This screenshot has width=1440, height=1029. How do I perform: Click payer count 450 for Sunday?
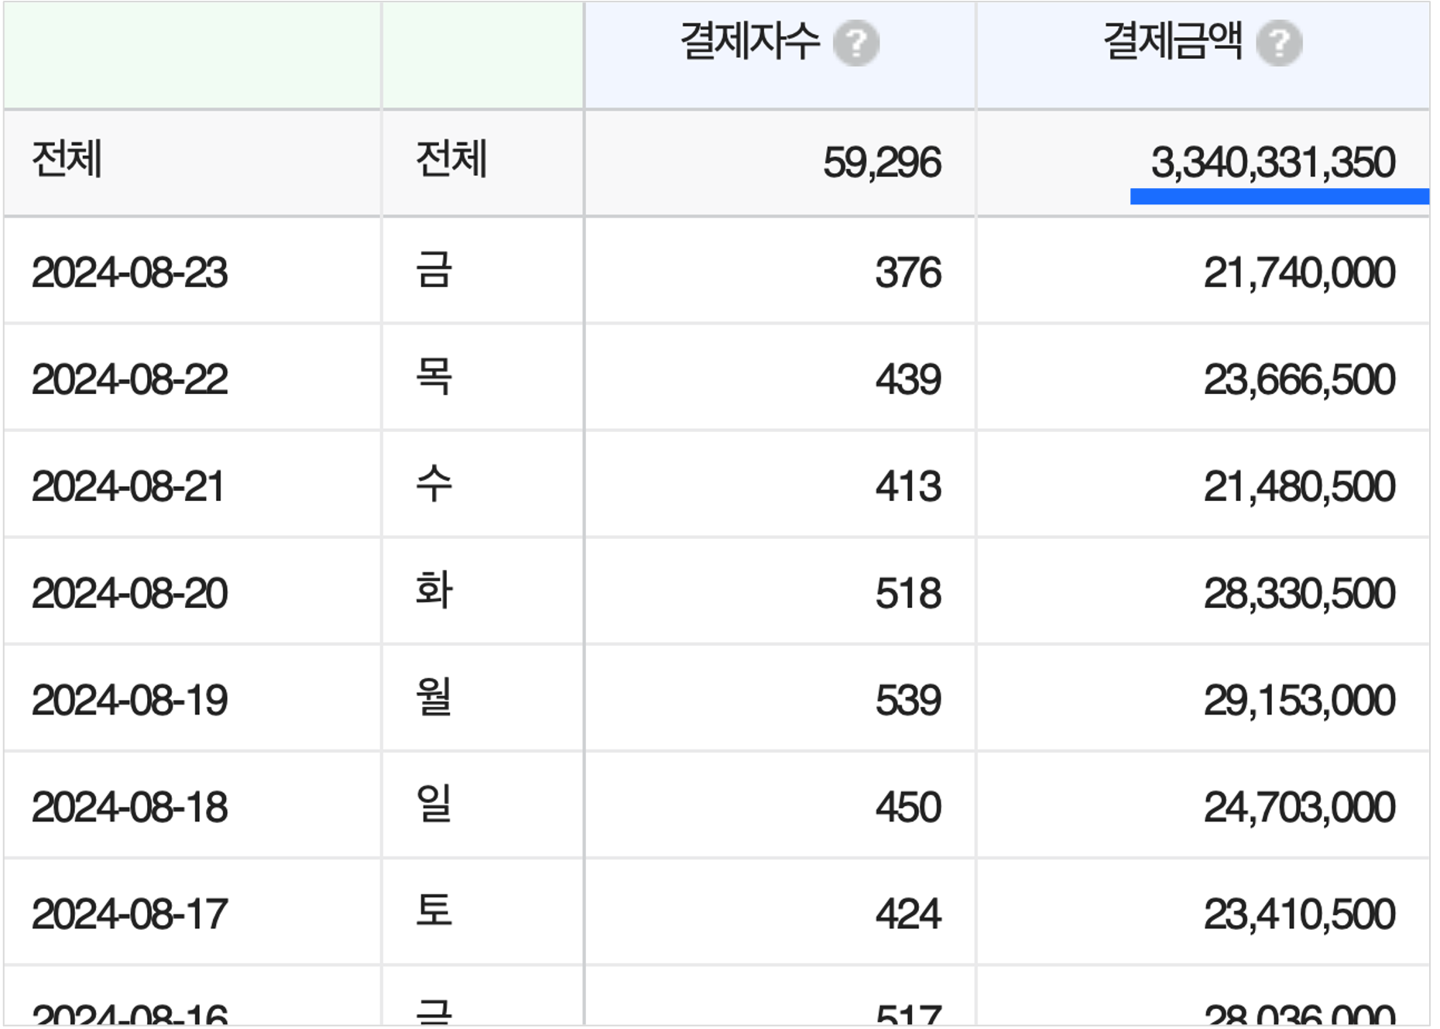[907, 807]
